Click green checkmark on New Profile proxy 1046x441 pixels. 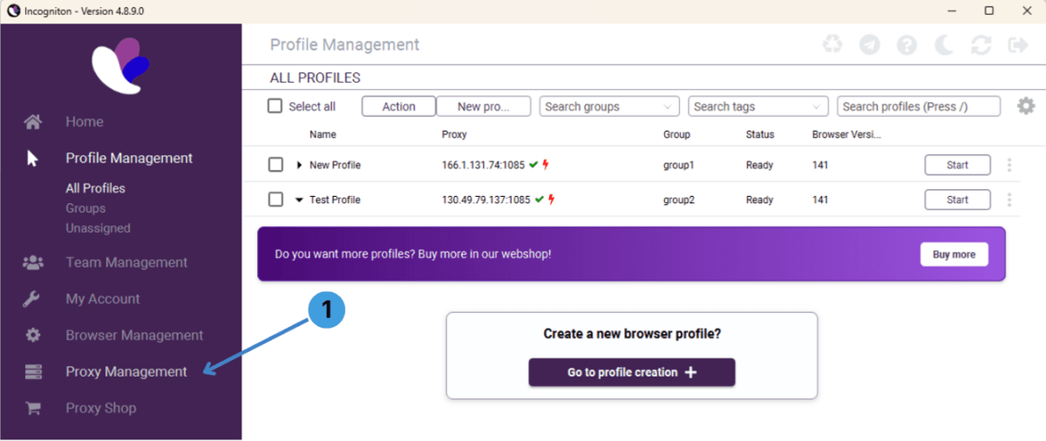click(533, 165)
